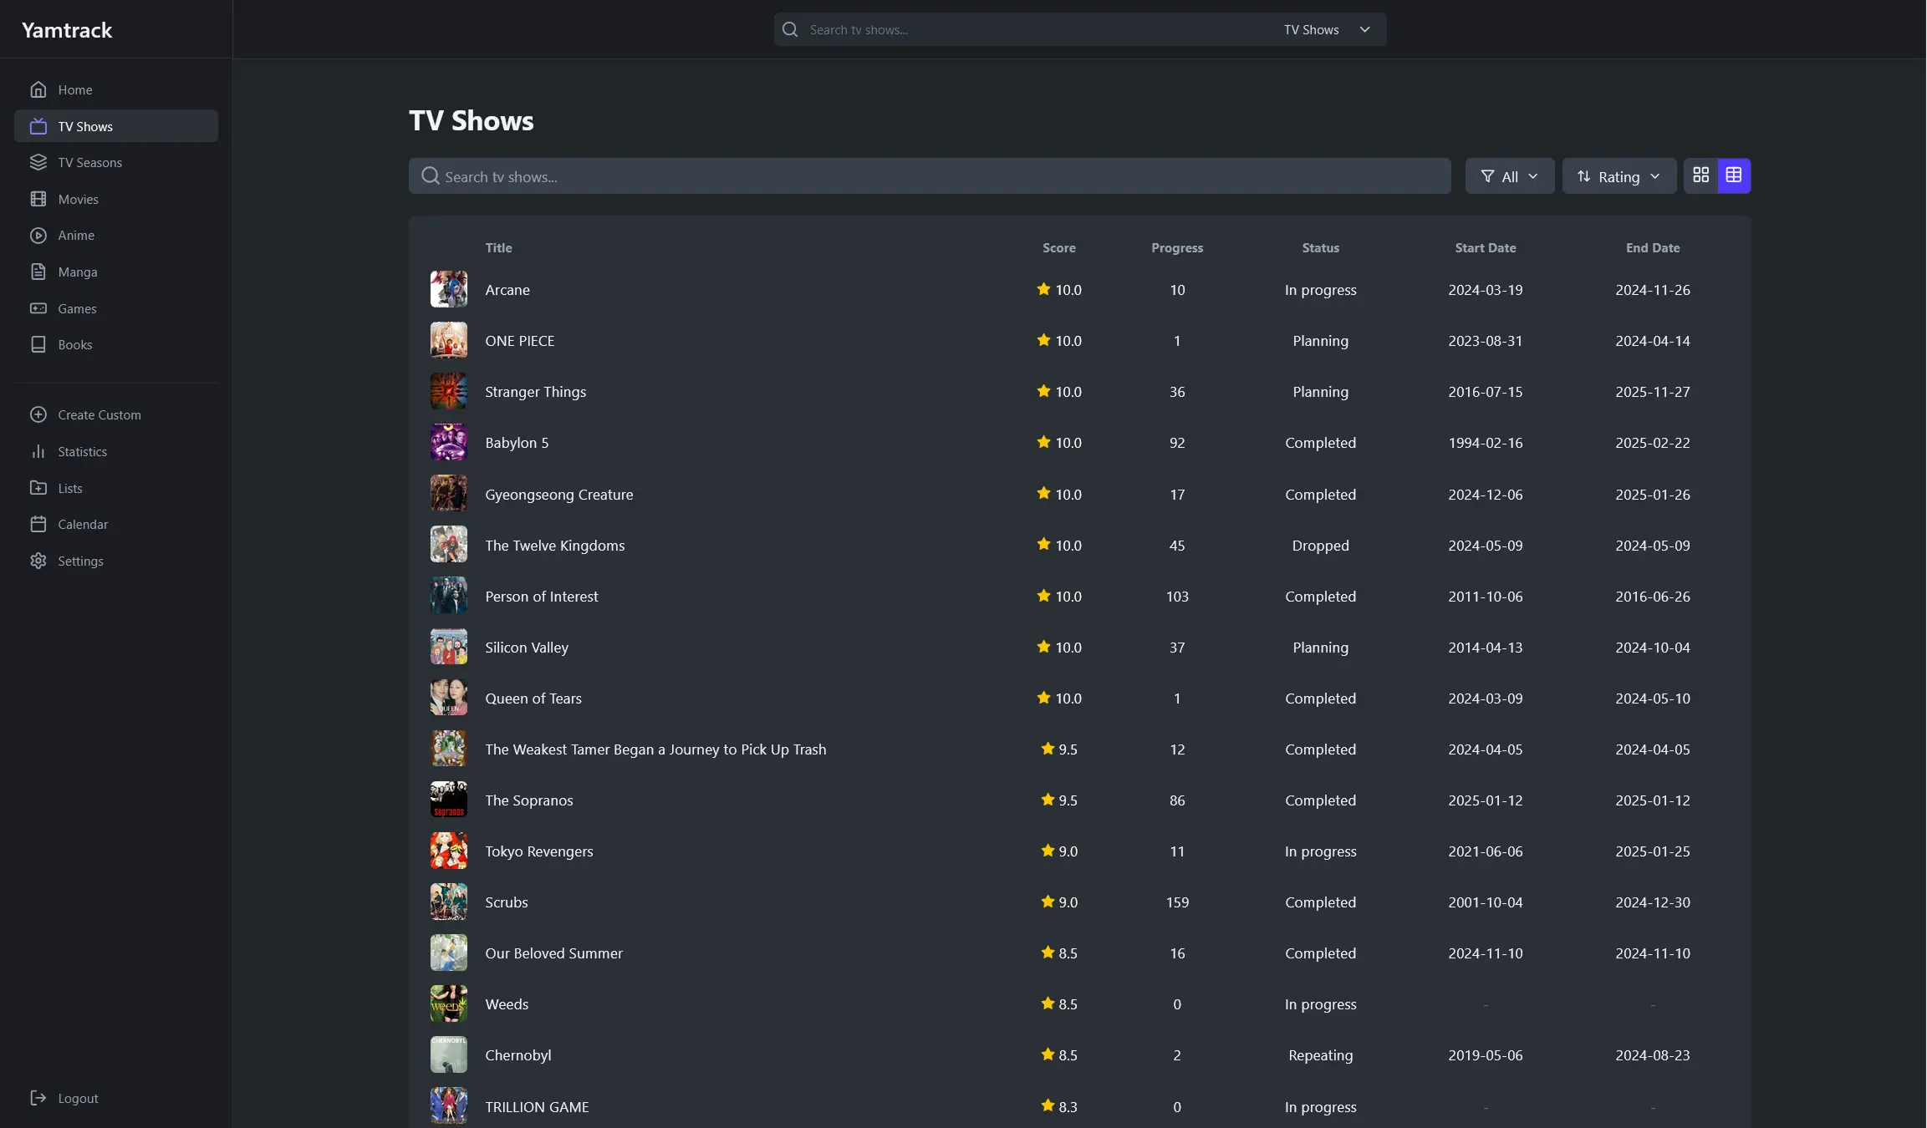Viewport: 1927px width, 1128px height.
Task: Open the Rating sort dropdown
Action: pos(1618,175)
